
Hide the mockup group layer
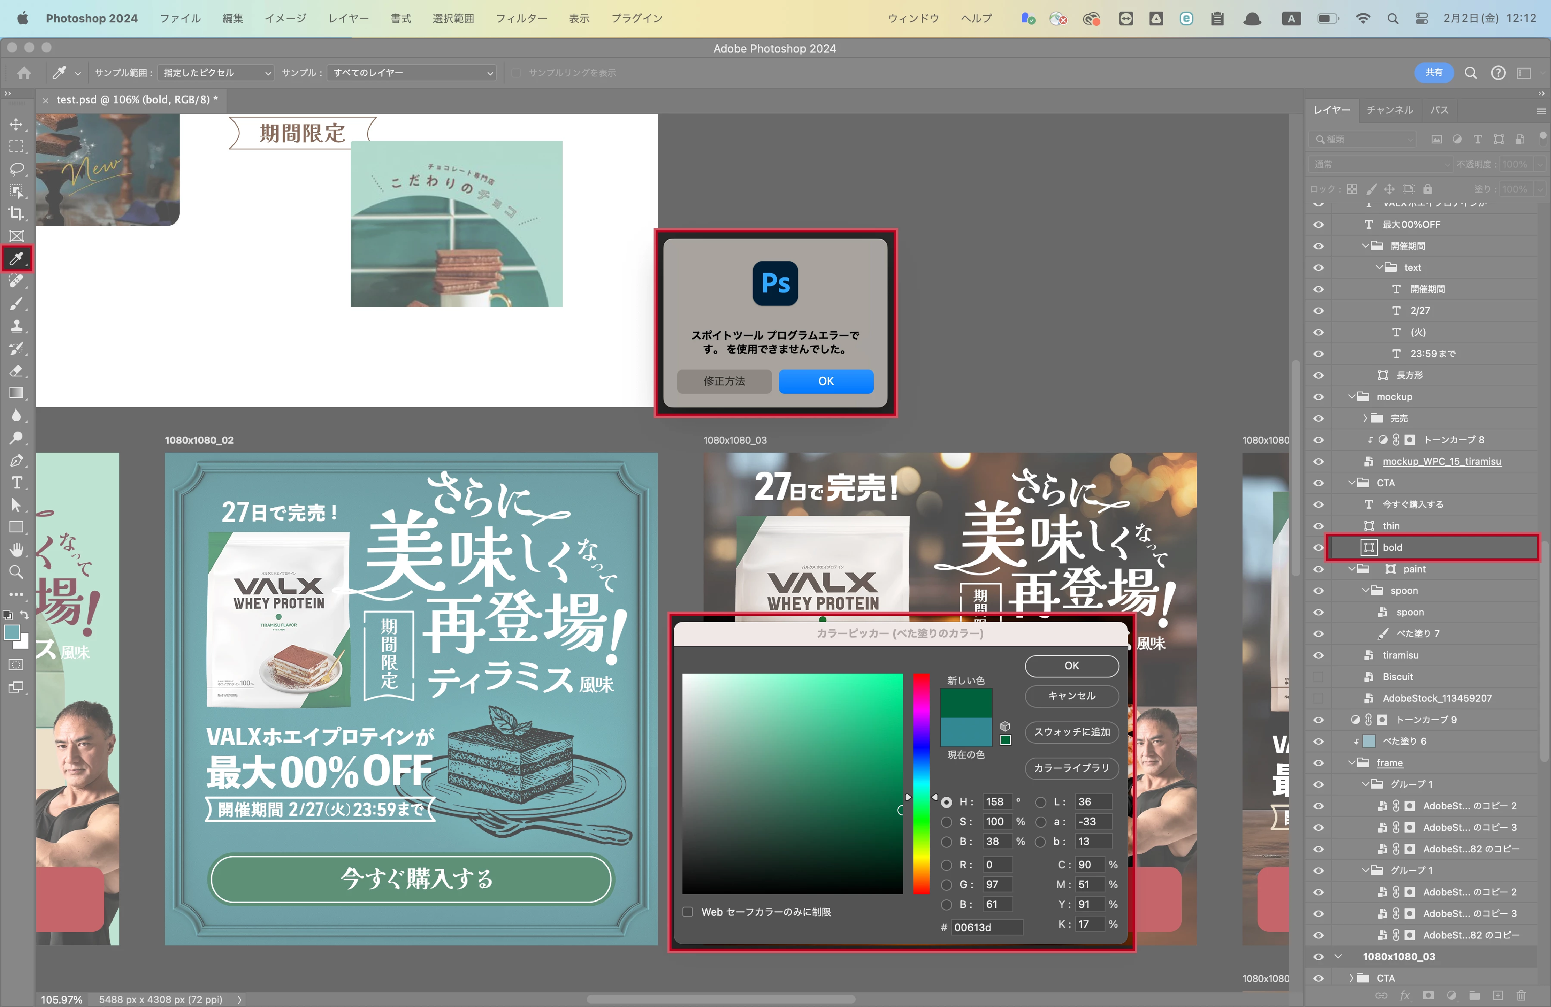click(x=1318, y=397)
